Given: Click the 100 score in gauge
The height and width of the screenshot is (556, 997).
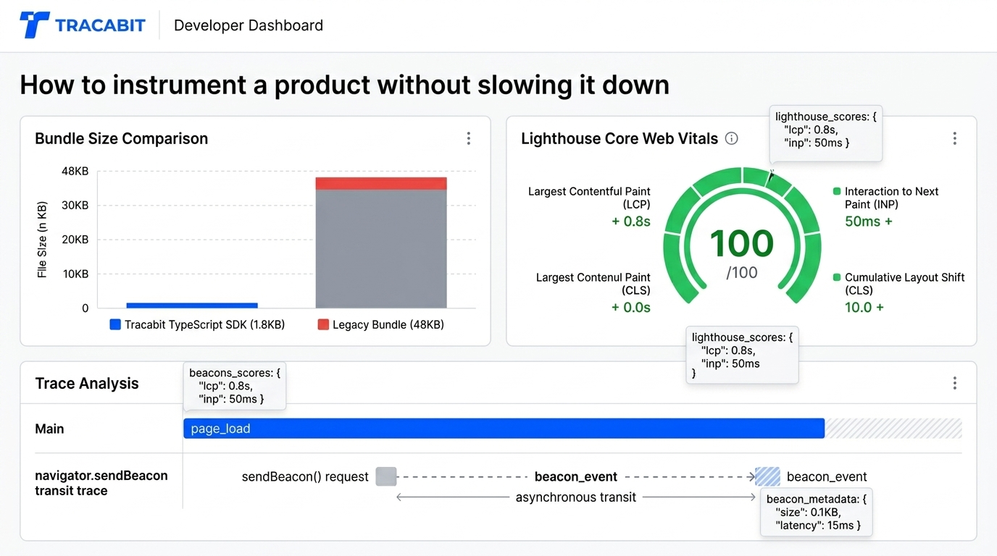Looking at the screenshot, I should click(x=742, y=243).
